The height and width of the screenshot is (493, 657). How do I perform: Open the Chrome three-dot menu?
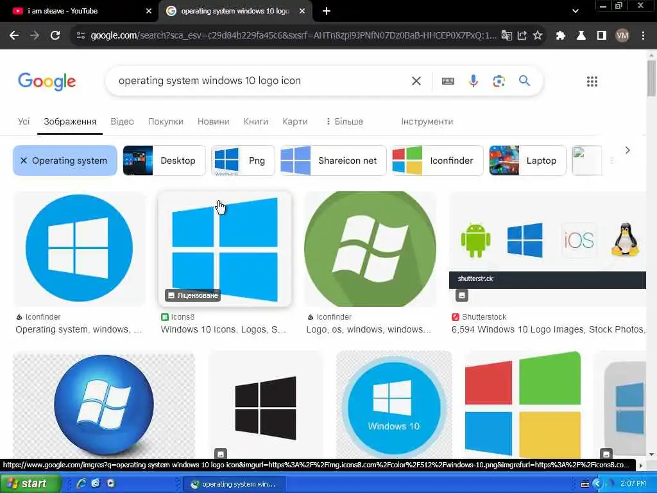point(643,36)
